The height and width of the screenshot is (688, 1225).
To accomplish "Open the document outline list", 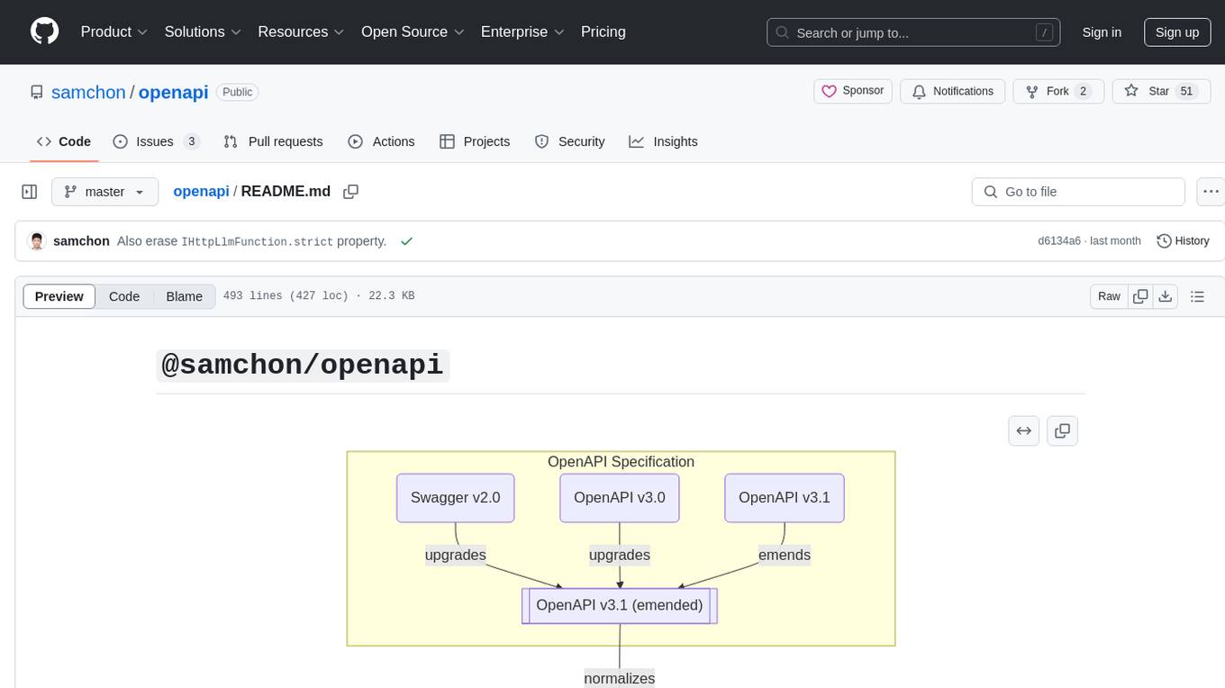I will tap(1197, 296).
